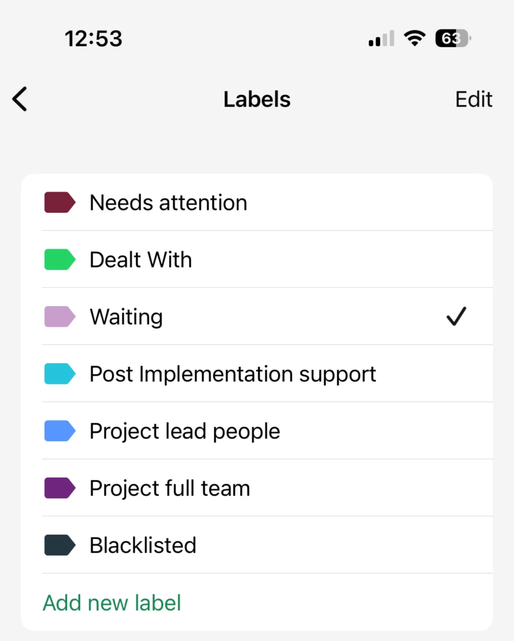The width and height of the screenshot is (514, 641).
Task: Click the green label icon beside Dealt With
Action: (x=59, y=259)
